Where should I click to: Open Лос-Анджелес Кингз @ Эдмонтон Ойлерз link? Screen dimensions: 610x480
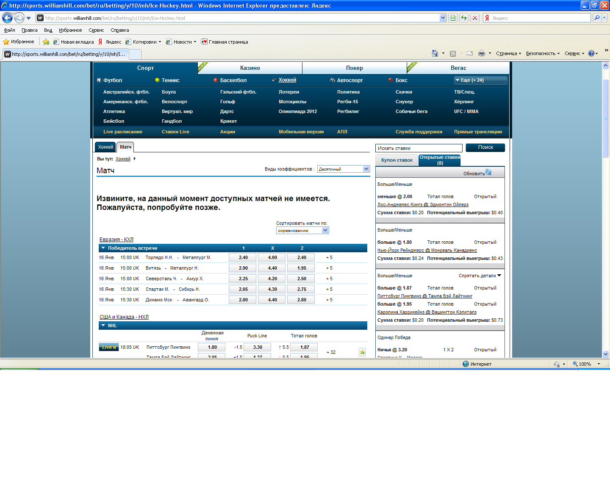click(x=423, y=204)
